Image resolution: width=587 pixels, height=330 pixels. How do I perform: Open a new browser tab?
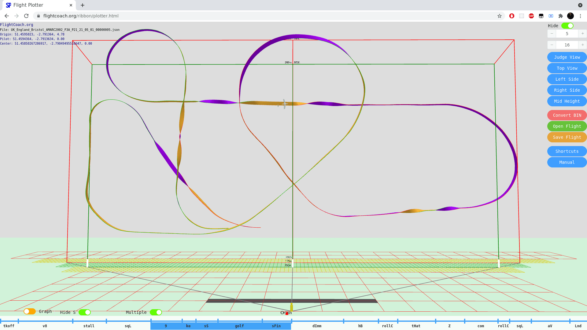(x=83, y=5)
